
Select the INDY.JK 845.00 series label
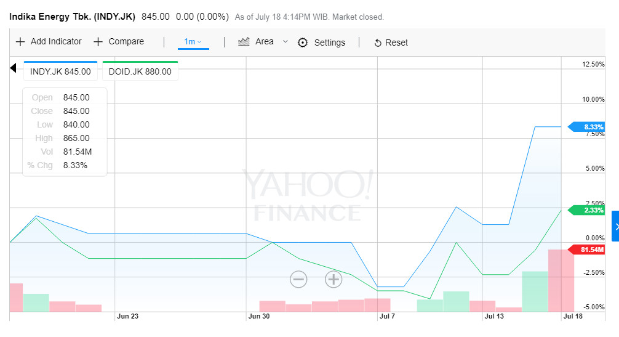pos(60,71)
